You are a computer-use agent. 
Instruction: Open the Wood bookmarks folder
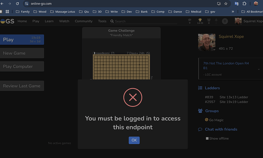pos(40,11)
